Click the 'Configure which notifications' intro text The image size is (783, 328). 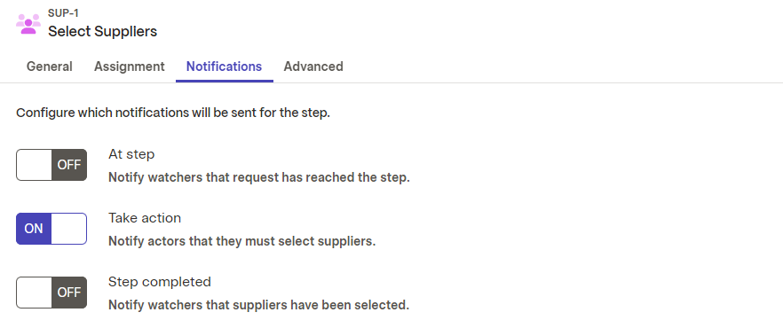tap(173, 113)
